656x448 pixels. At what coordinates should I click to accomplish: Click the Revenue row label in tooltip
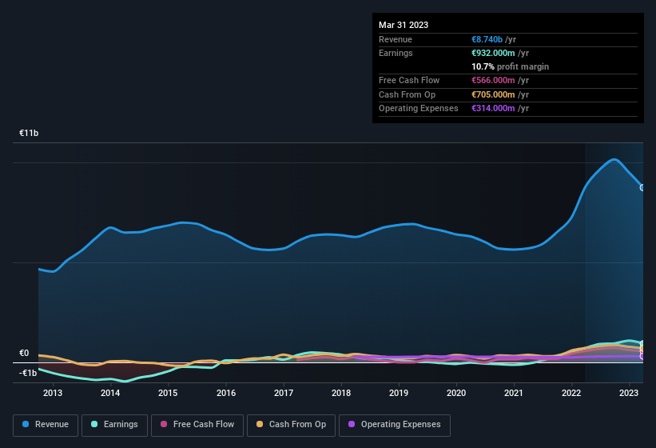click(x=396, y=39)
